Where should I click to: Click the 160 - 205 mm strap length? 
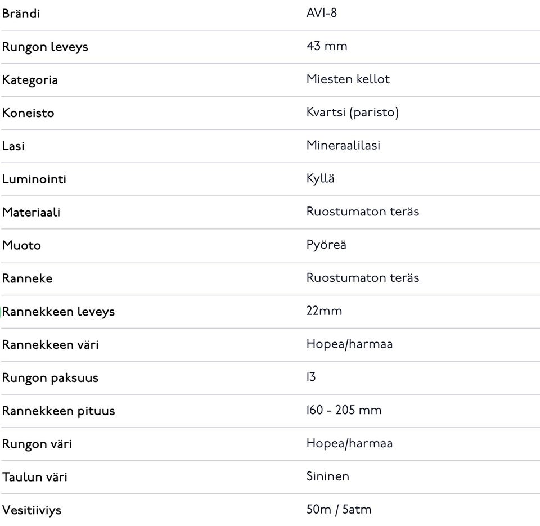[x=344, y=411]
